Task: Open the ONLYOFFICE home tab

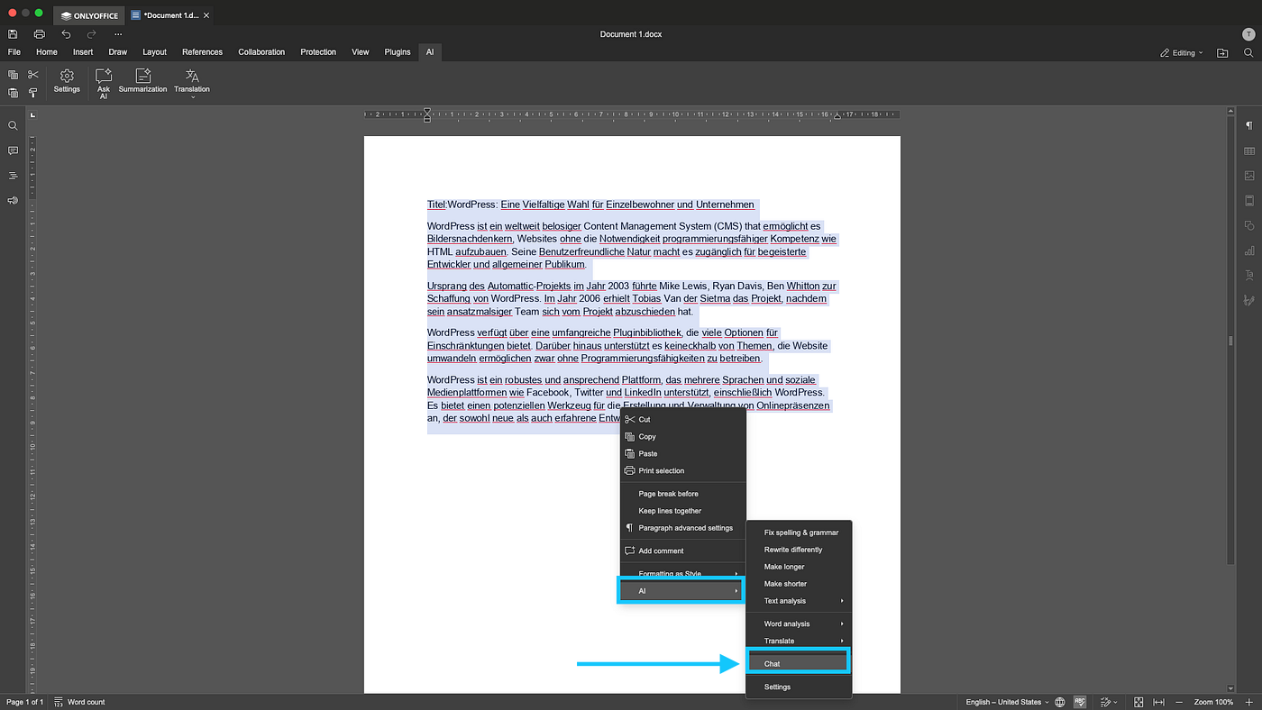Action: [x=89, y=15]
